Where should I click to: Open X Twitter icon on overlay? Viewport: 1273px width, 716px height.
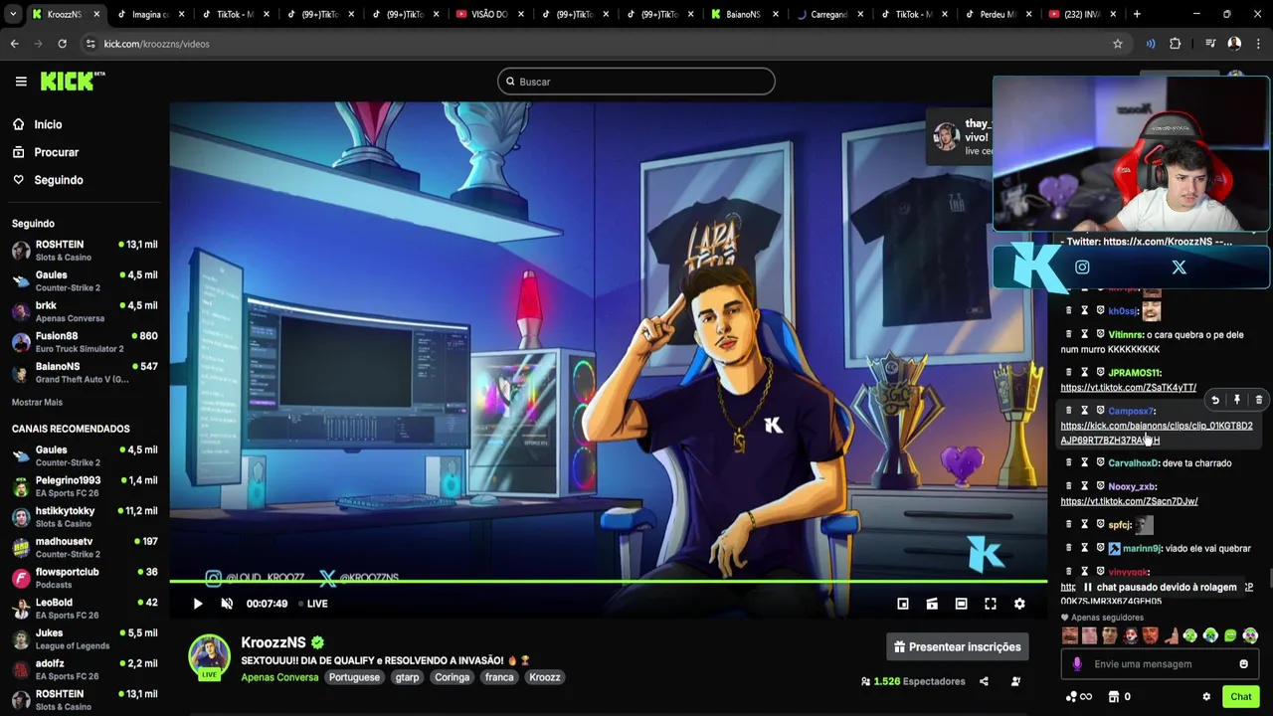(x=1179, y=267)
